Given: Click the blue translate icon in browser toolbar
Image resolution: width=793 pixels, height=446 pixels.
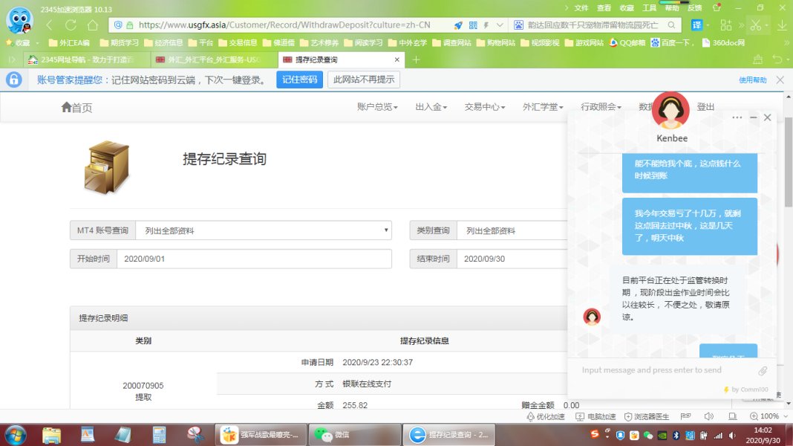Looking at the screenshot, I should pyautogui.click(x=697, y=25).
